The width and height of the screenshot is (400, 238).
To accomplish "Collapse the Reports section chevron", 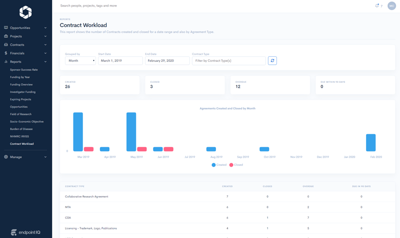I will click(45, 62).
